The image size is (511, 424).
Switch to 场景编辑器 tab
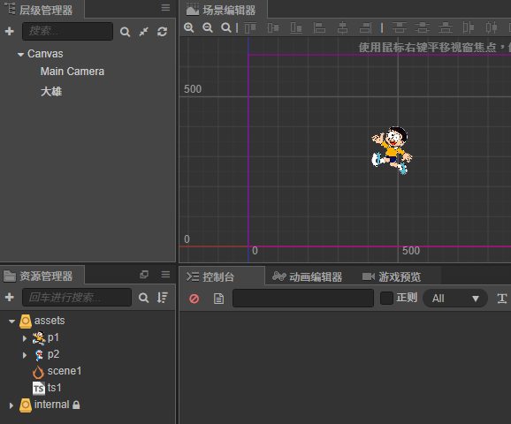224,10
